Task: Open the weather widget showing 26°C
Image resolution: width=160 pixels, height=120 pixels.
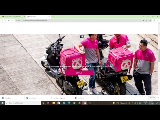Action: [x=121, y=103]
